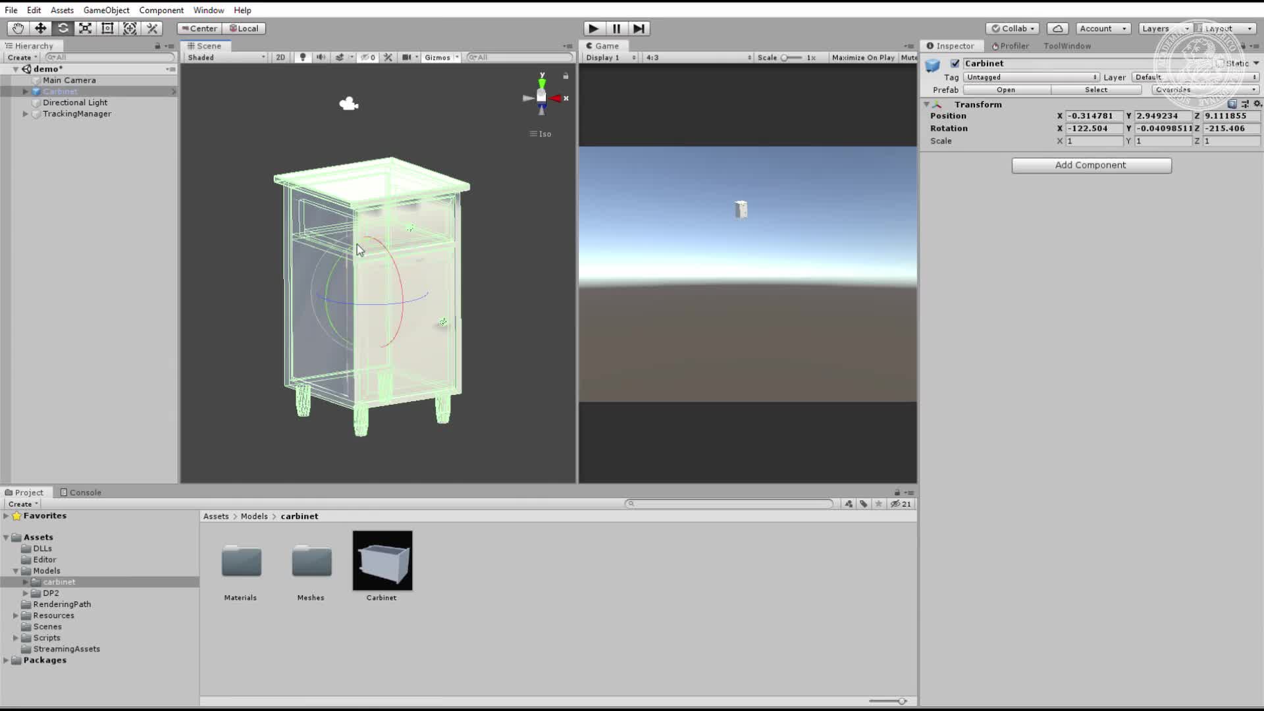Open the Carbinet prefab via the Open button
Image resolution: width=1264 pixels, height=711 pixels.
(x=1007, y=90)
